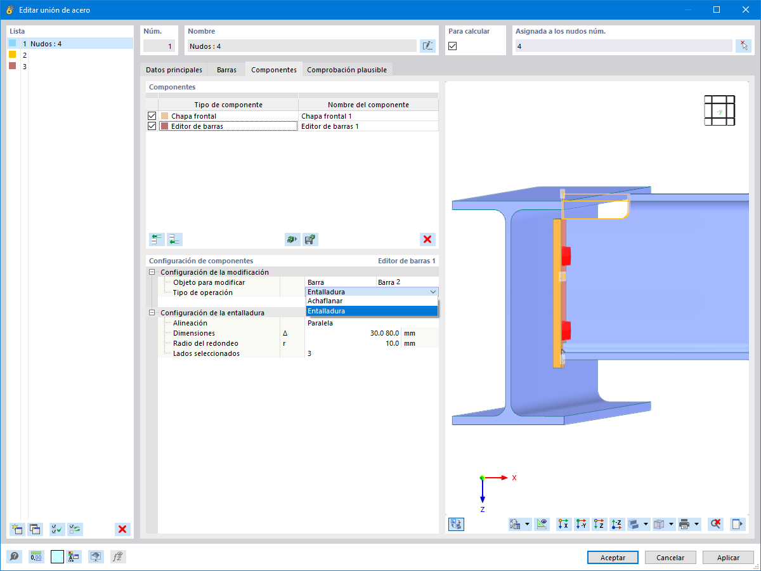This screenshot has width=761, height=571.
Task: Click the select all checkmarks icon in Lista
Action: point(57,529)
